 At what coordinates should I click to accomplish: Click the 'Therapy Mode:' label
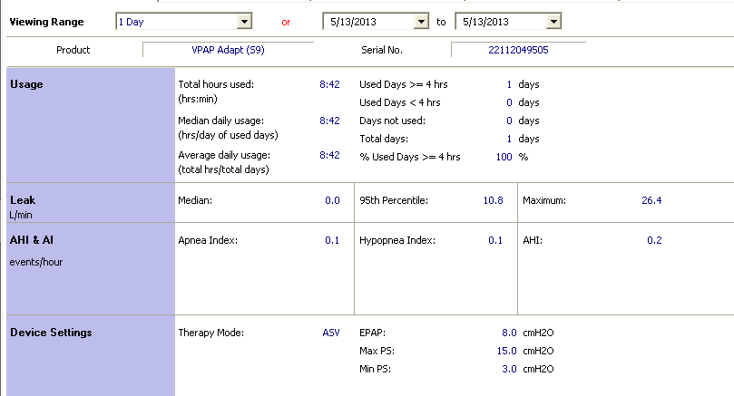211,333
